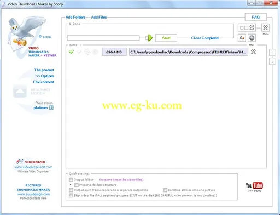Screen dimensions: 280x215
Task: Click the 696.4 MB size cell
Action: pos(114,52)
